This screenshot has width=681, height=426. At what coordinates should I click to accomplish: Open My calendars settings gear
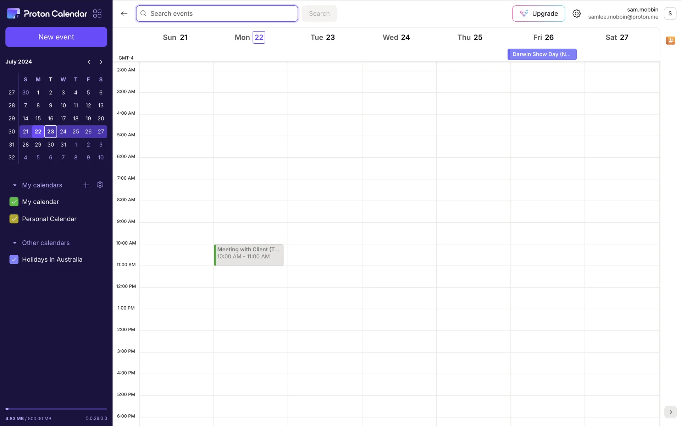pos(100,185)
